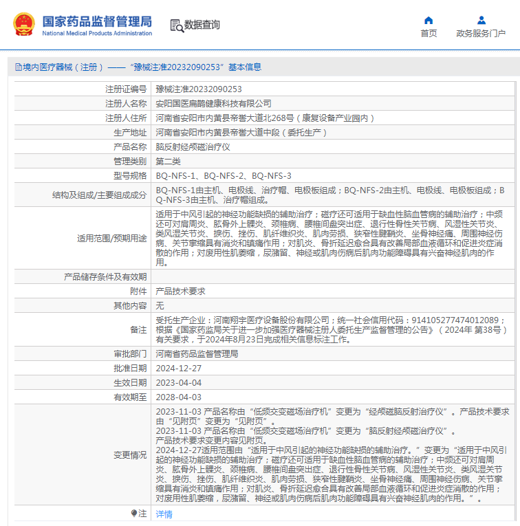Click the 审批部门 value 河南省药品监督管理局
The width and height of the screenshot is (520, 526).
coord(197,354)
